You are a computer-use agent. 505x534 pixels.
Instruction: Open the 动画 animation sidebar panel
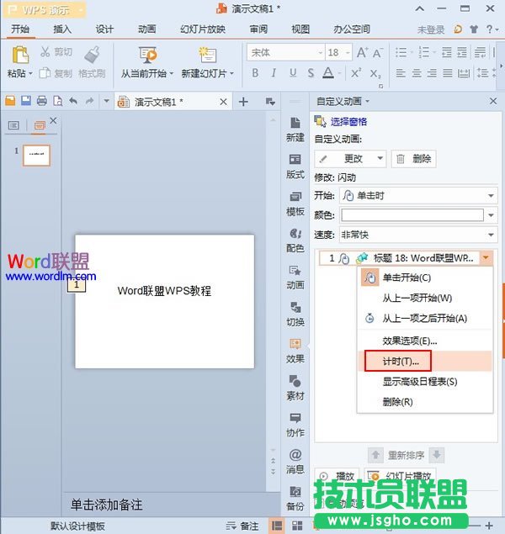pyautogui.click(x=295, y=276)
